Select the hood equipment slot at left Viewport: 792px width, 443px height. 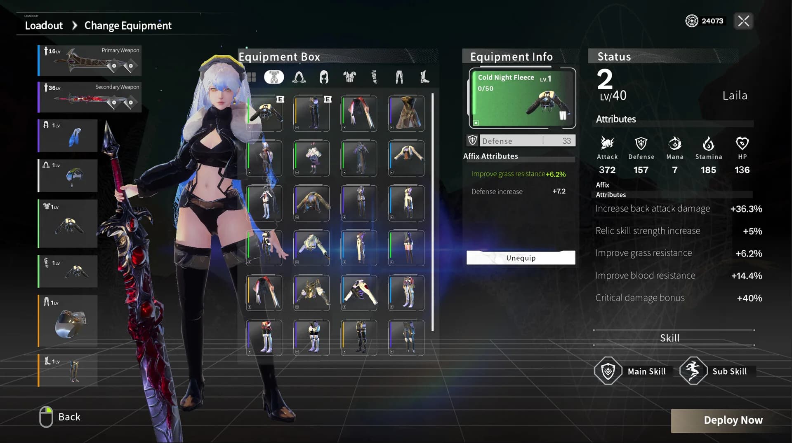pyautogui.click(x=68, y=176)
